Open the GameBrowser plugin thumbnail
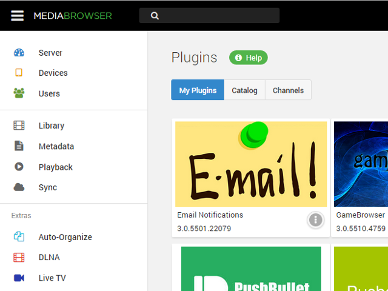The image size is (388, 291). [x=361, y=164]
